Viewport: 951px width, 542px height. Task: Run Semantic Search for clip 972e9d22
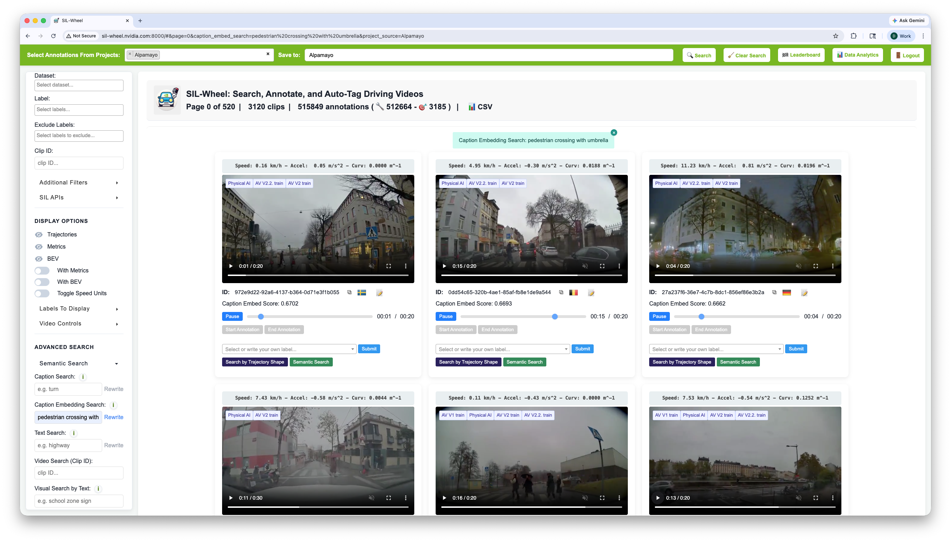(311, 362)
